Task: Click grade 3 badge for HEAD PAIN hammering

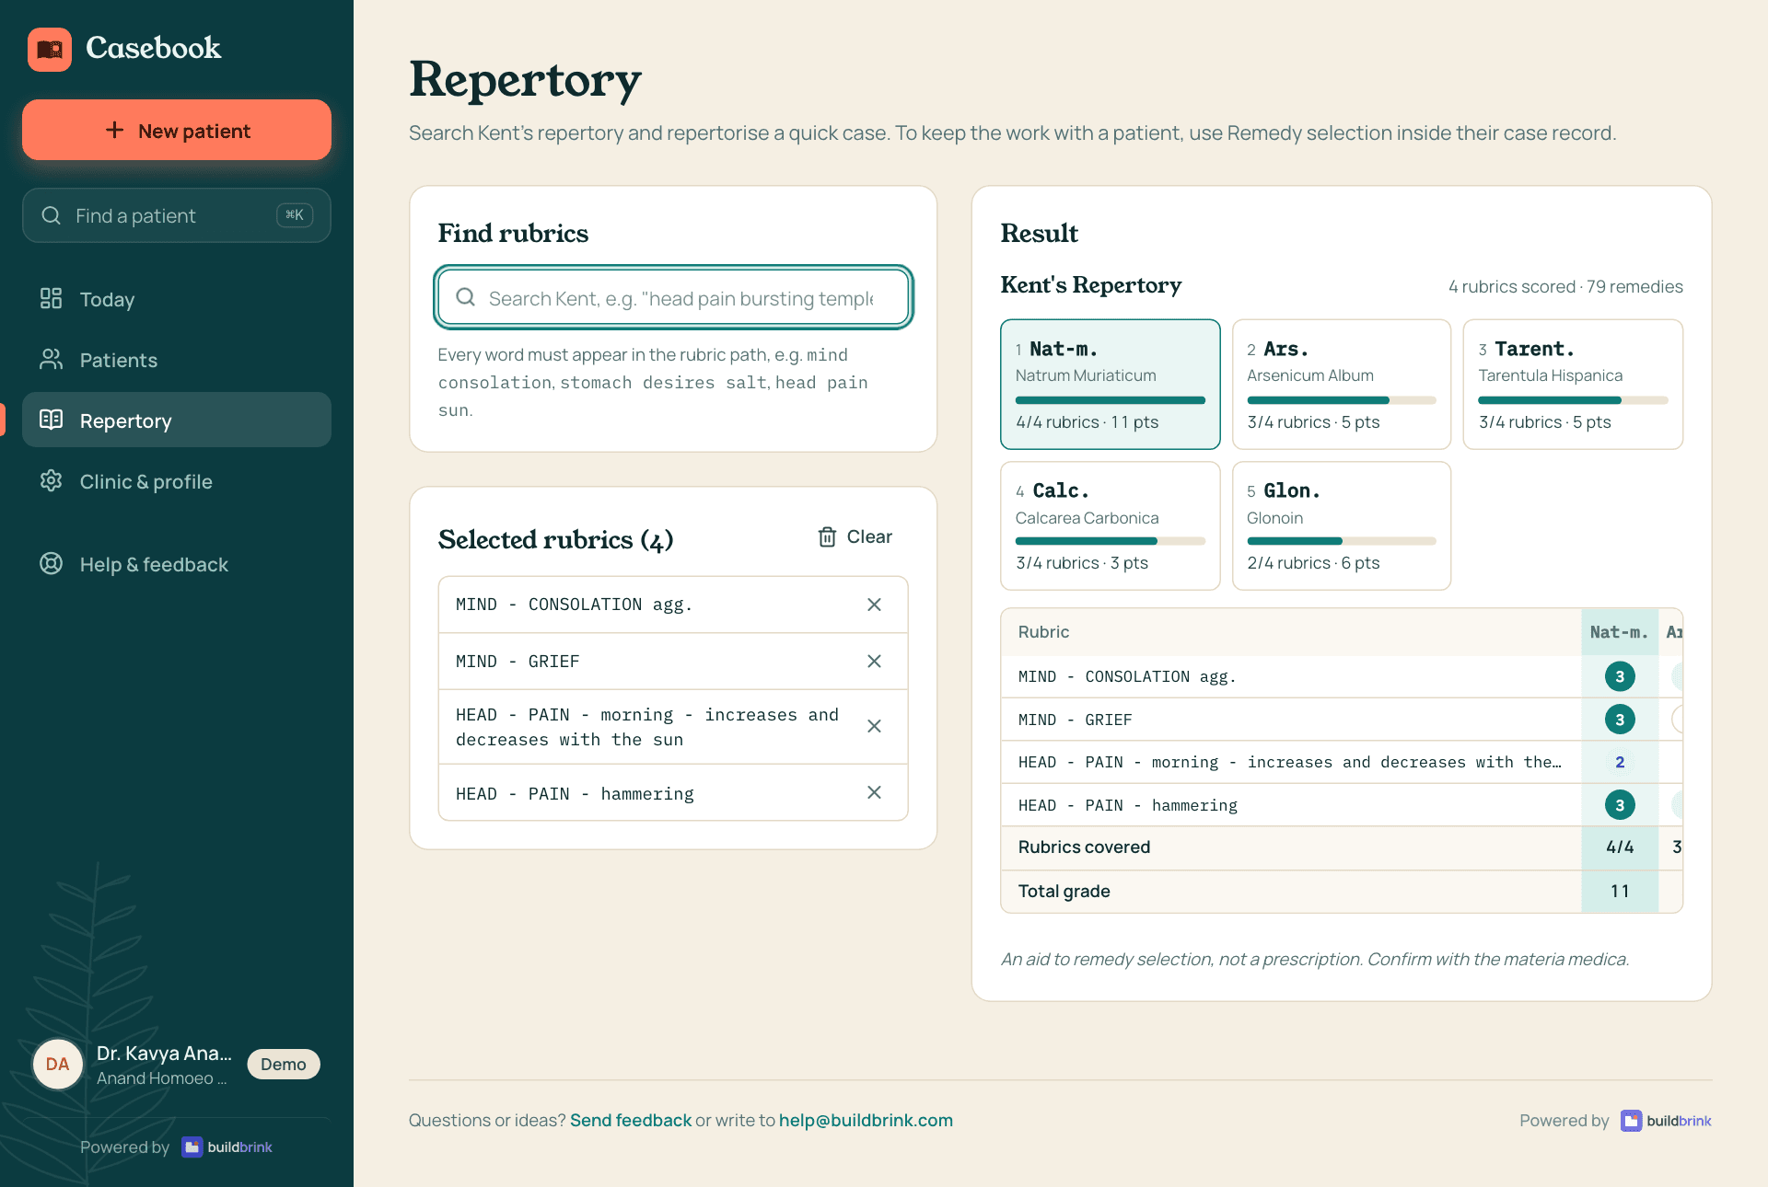Action: click(x=1620, y=805)
